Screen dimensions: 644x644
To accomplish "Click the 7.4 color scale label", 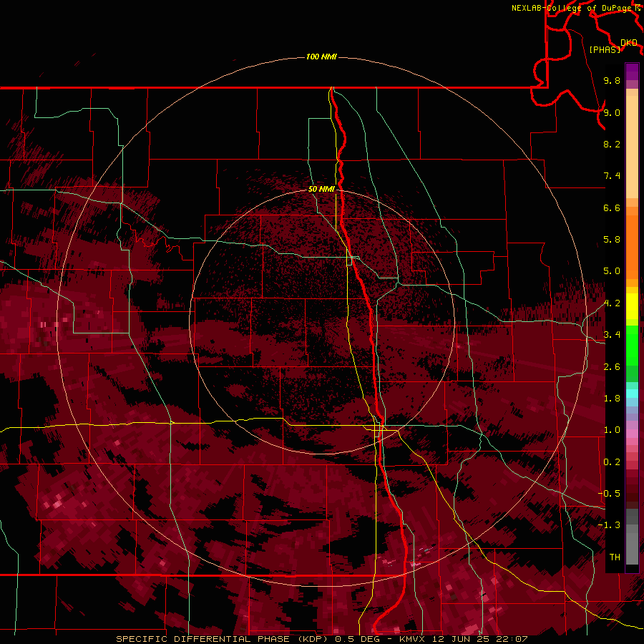I will click(x=612, y=176).
